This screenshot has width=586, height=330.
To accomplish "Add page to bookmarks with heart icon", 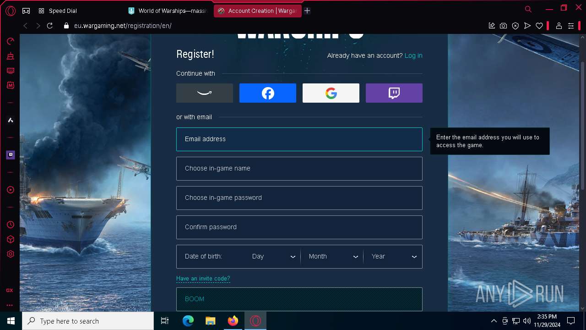I will pos(539,26).
